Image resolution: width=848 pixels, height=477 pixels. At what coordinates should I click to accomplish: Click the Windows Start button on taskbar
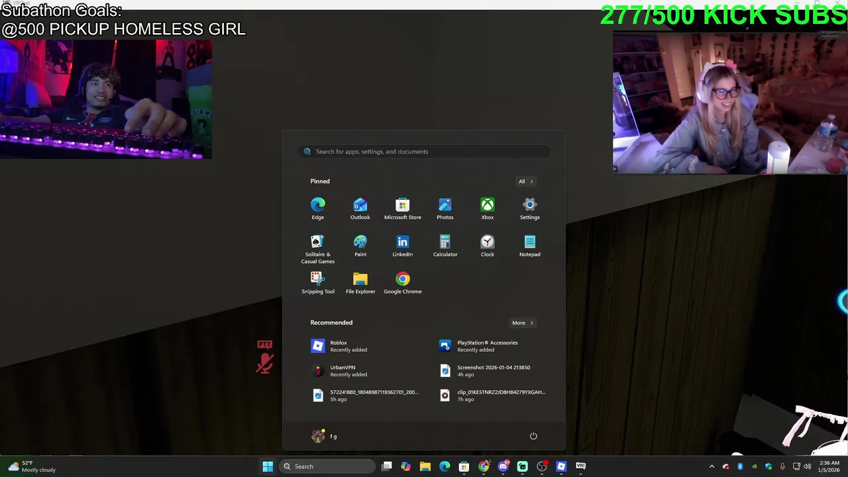coord(268,466)
